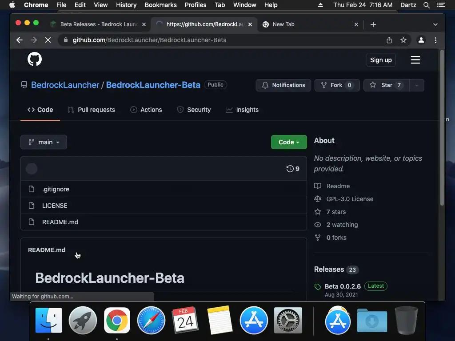The height and width of the screenshot is (341, 455).
Task: Click the page vertical scrollbar
Action: pyautogui.click(x=442, y=127)
